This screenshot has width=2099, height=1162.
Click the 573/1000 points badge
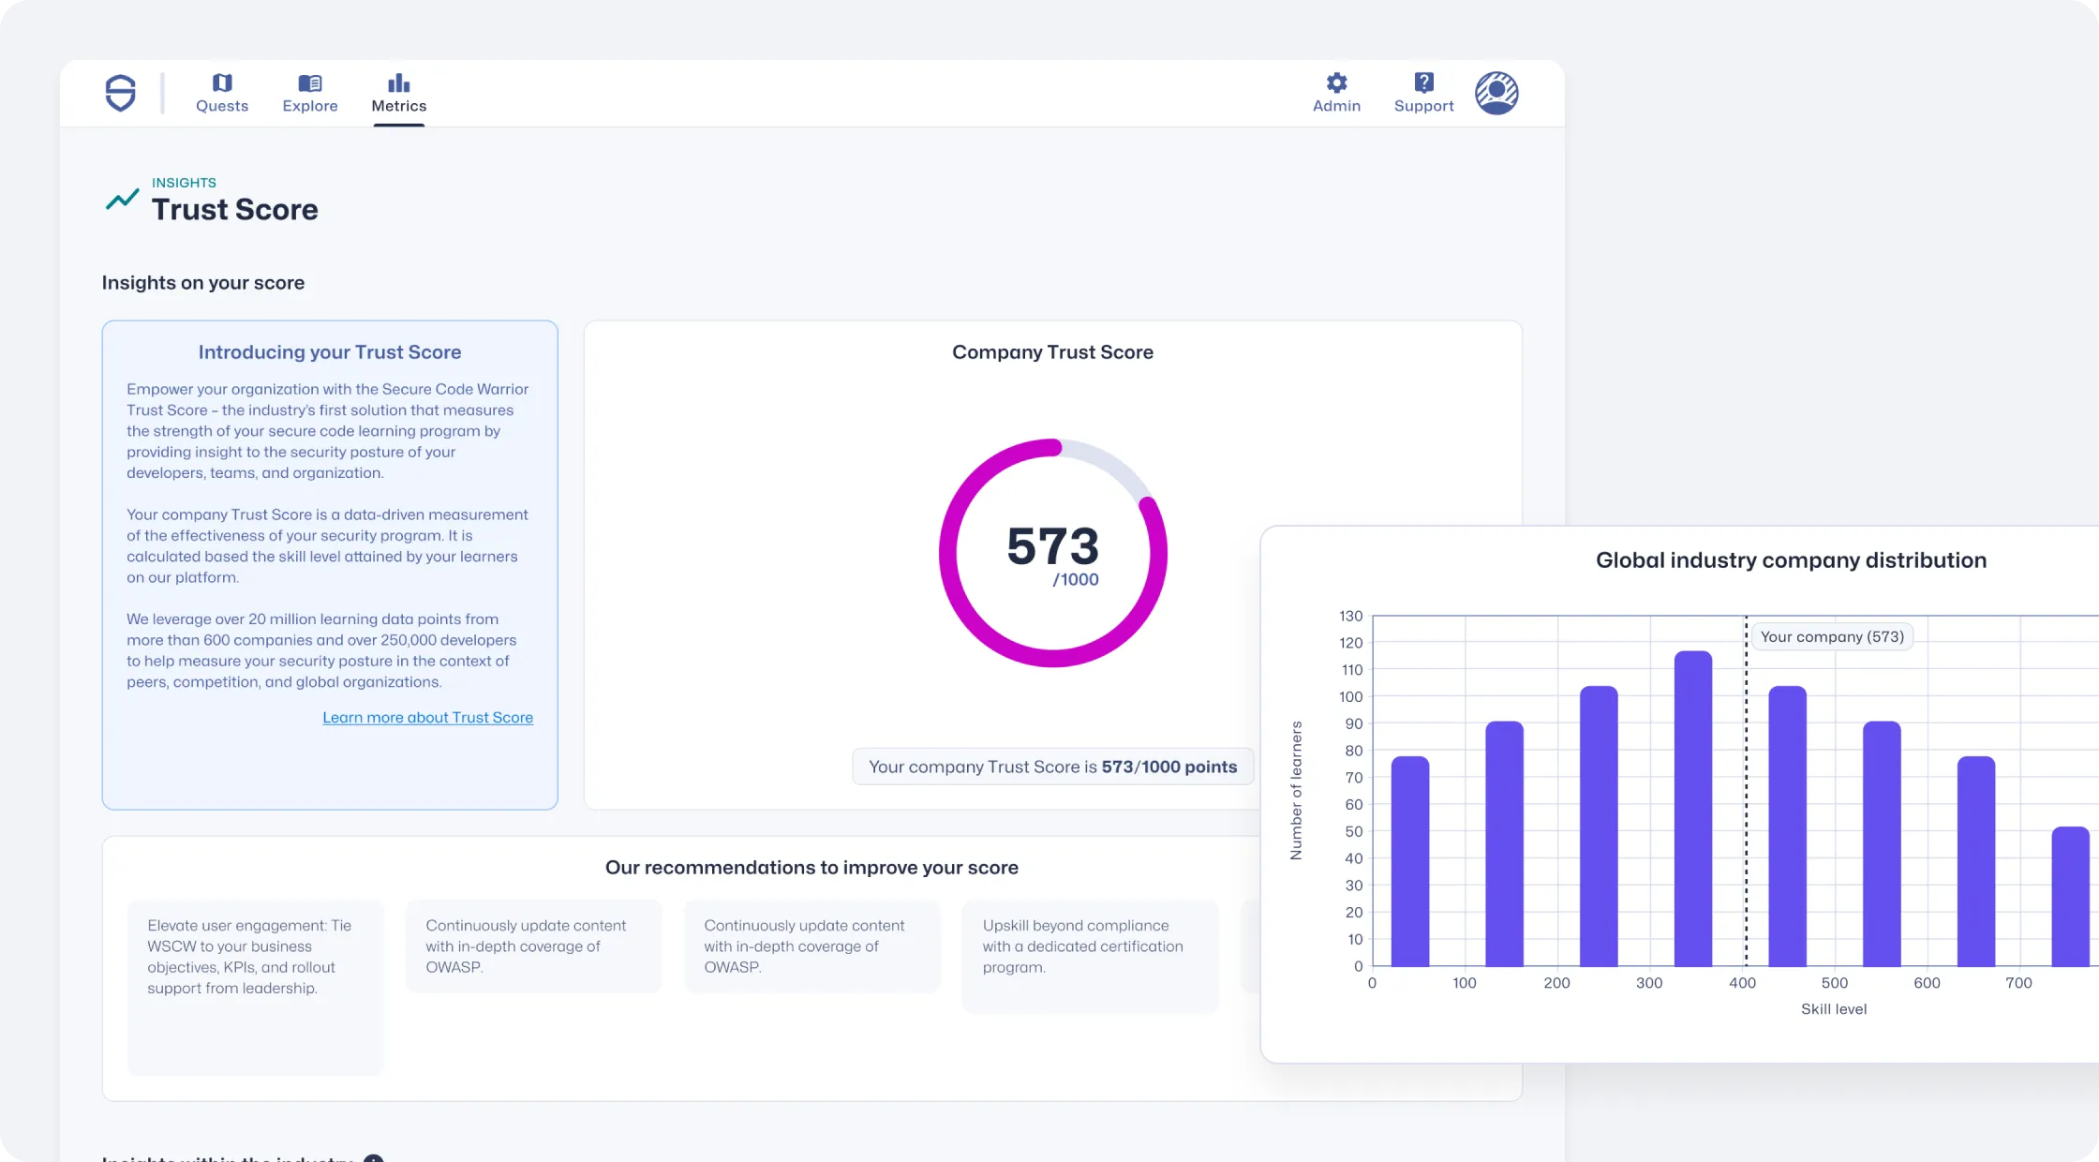tap(1051, 766)
